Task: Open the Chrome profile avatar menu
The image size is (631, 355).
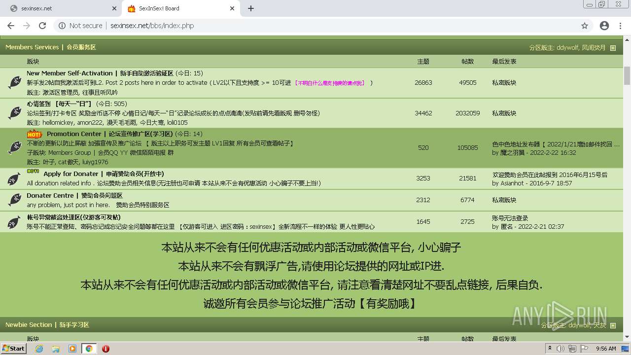Action: coord(604,26)
